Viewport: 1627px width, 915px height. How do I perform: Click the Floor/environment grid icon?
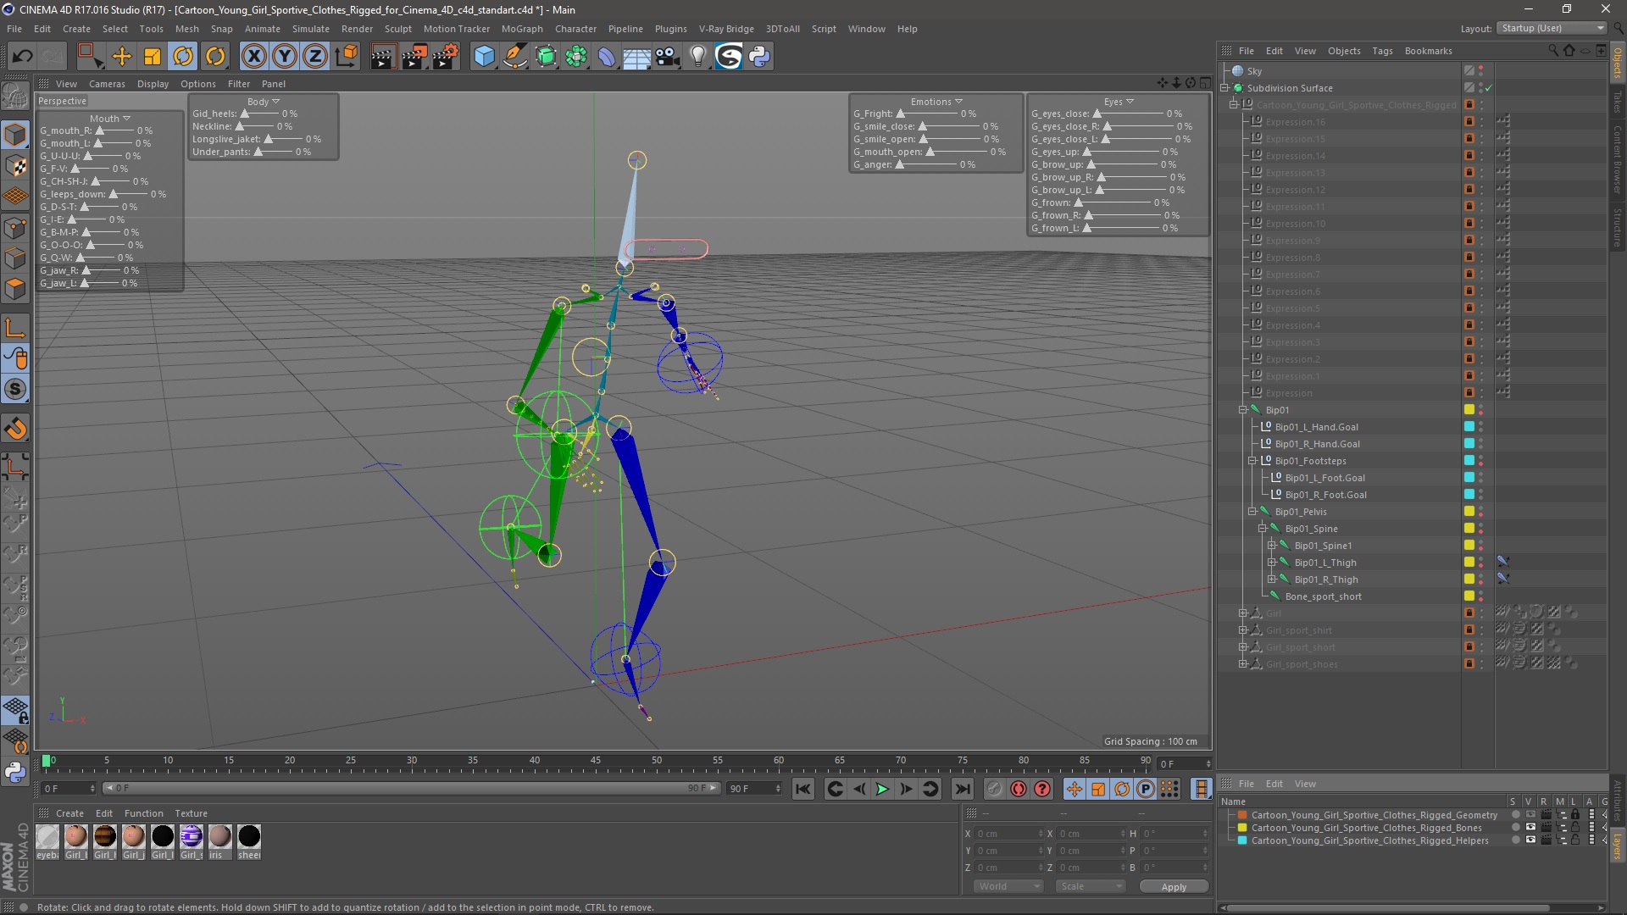(x=636, y=57)
